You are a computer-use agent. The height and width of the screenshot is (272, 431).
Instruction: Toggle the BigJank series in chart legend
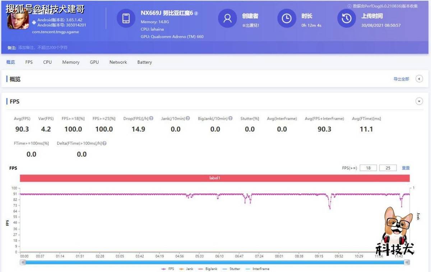click(207, 269)
